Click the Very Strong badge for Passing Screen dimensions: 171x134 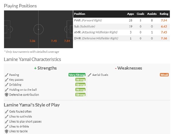(77, 75)
